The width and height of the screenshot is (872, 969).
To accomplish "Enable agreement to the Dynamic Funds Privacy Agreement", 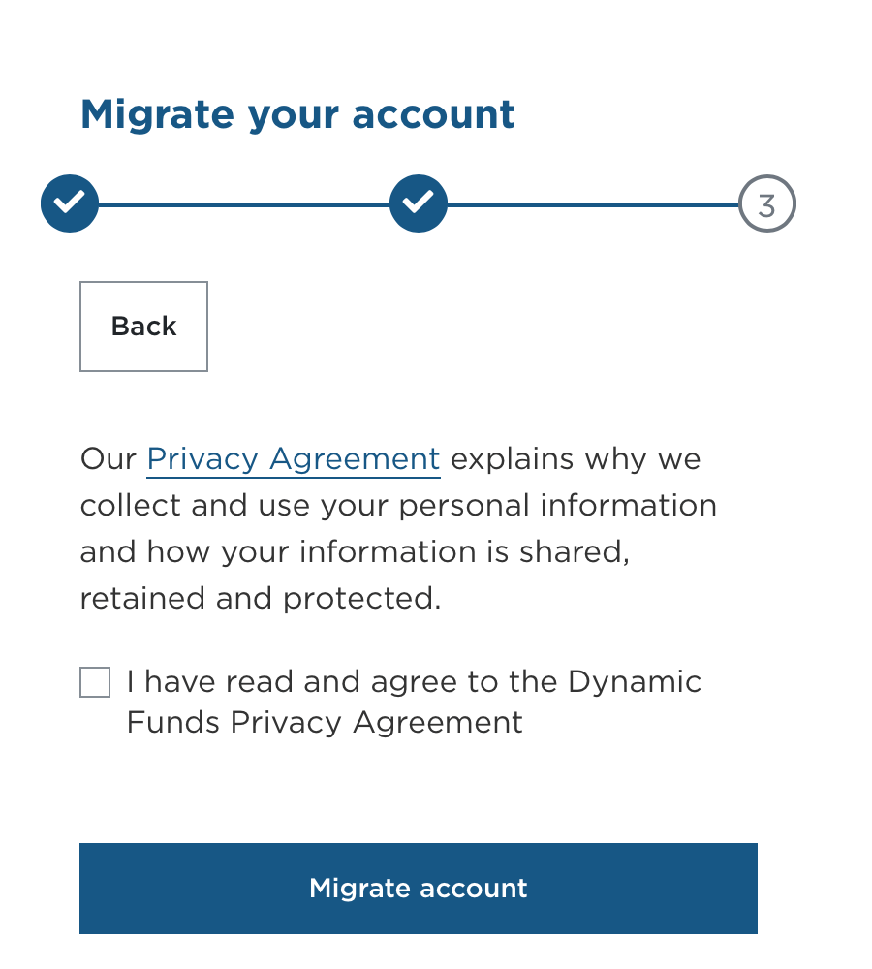I will (x=94, y=682).
